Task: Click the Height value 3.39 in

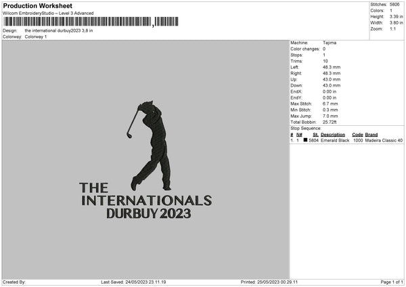Action: 396,16
